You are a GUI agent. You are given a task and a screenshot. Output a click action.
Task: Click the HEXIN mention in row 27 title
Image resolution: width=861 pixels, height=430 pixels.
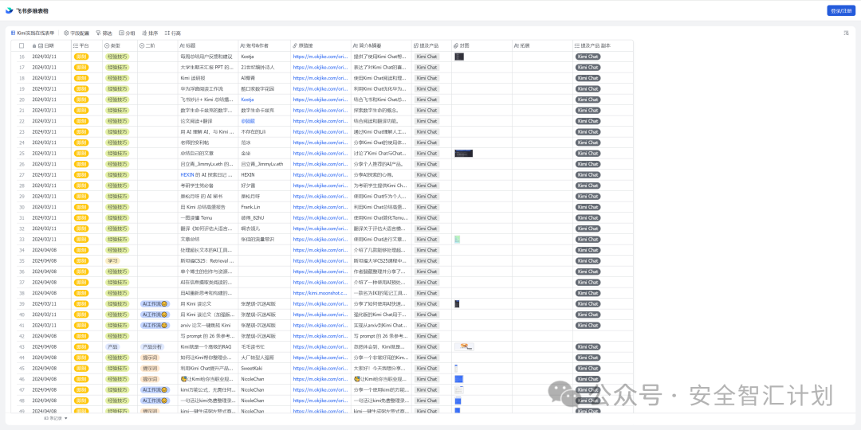(187, 174)
